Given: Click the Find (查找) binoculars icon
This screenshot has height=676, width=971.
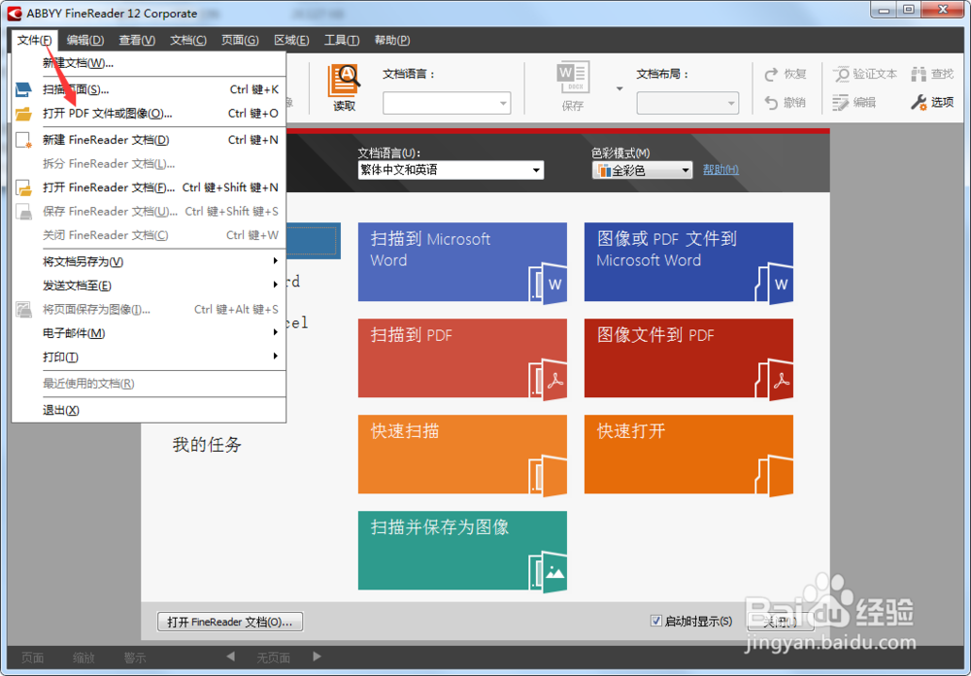Looking at the screenshot, I should coord(919,75).
